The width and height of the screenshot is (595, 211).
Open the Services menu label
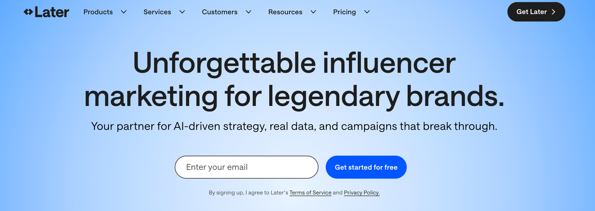[157, 12]
